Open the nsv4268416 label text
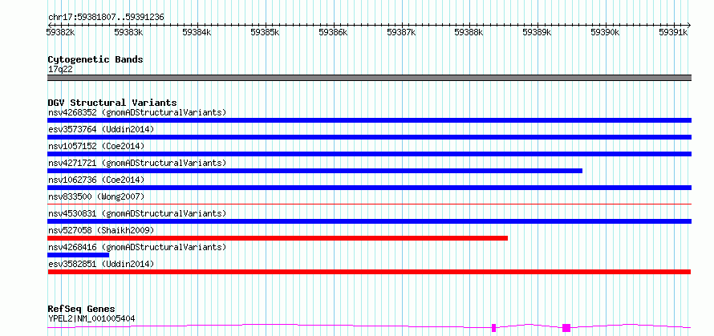The width and height of the screenshot is (714, 336). (137, 247)
